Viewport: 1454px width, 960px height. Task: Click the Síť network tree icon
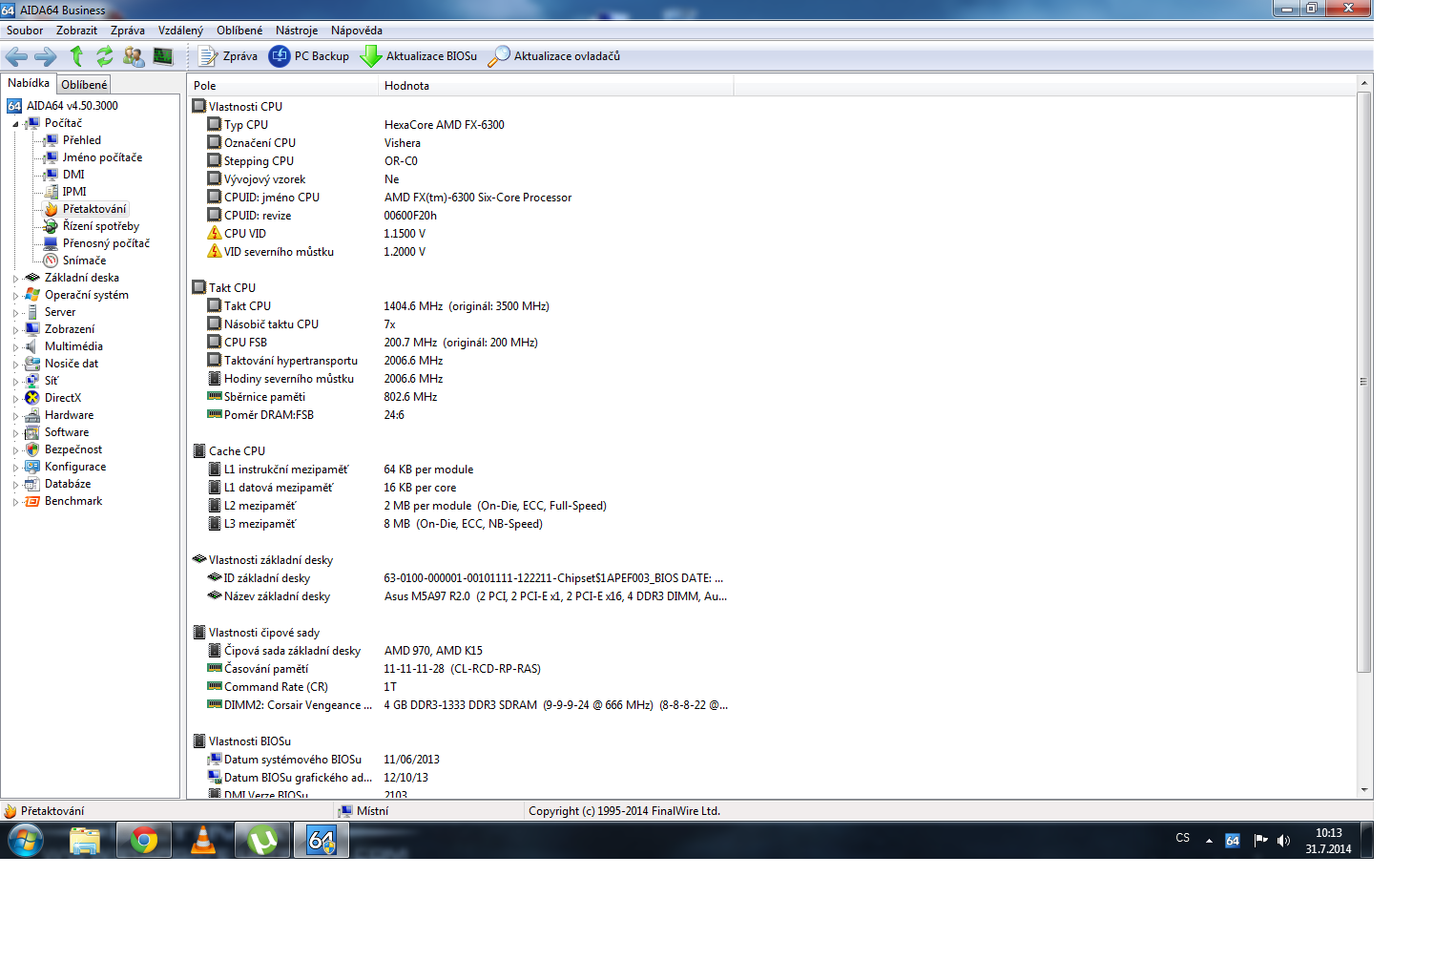tap(32, 381)
